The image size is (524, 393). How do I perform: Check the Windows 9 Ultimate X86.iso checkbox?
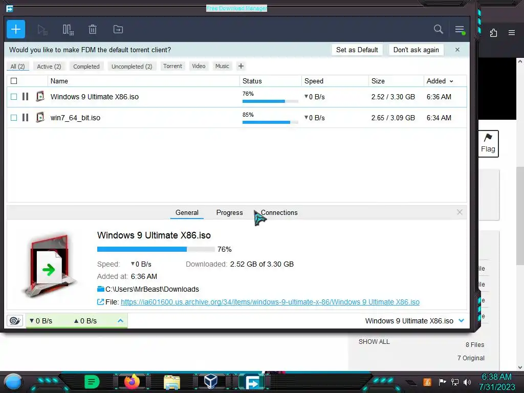tap(14, 97)
